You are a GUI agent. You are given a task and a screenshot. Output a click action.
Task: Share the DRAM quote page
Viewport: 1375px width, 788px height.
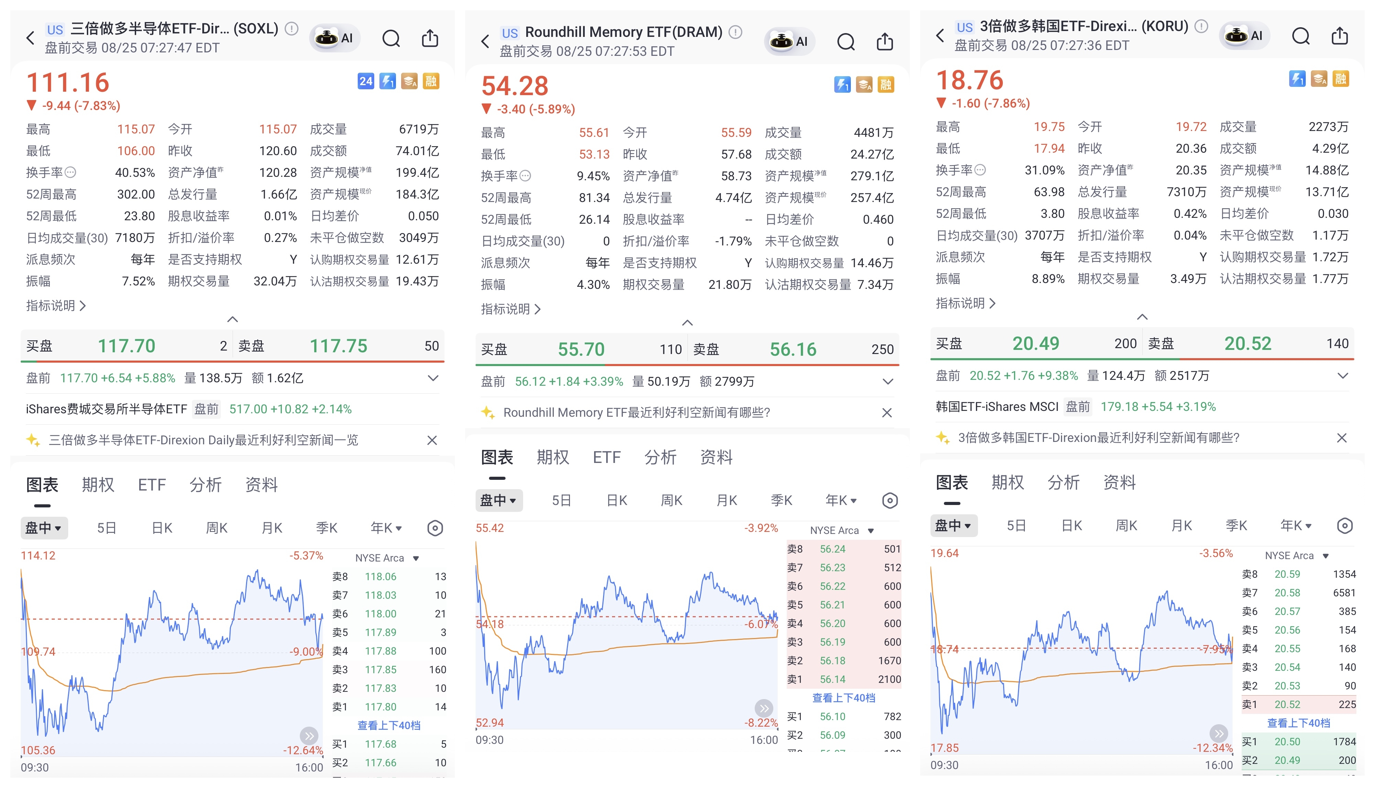coord(885,41)
